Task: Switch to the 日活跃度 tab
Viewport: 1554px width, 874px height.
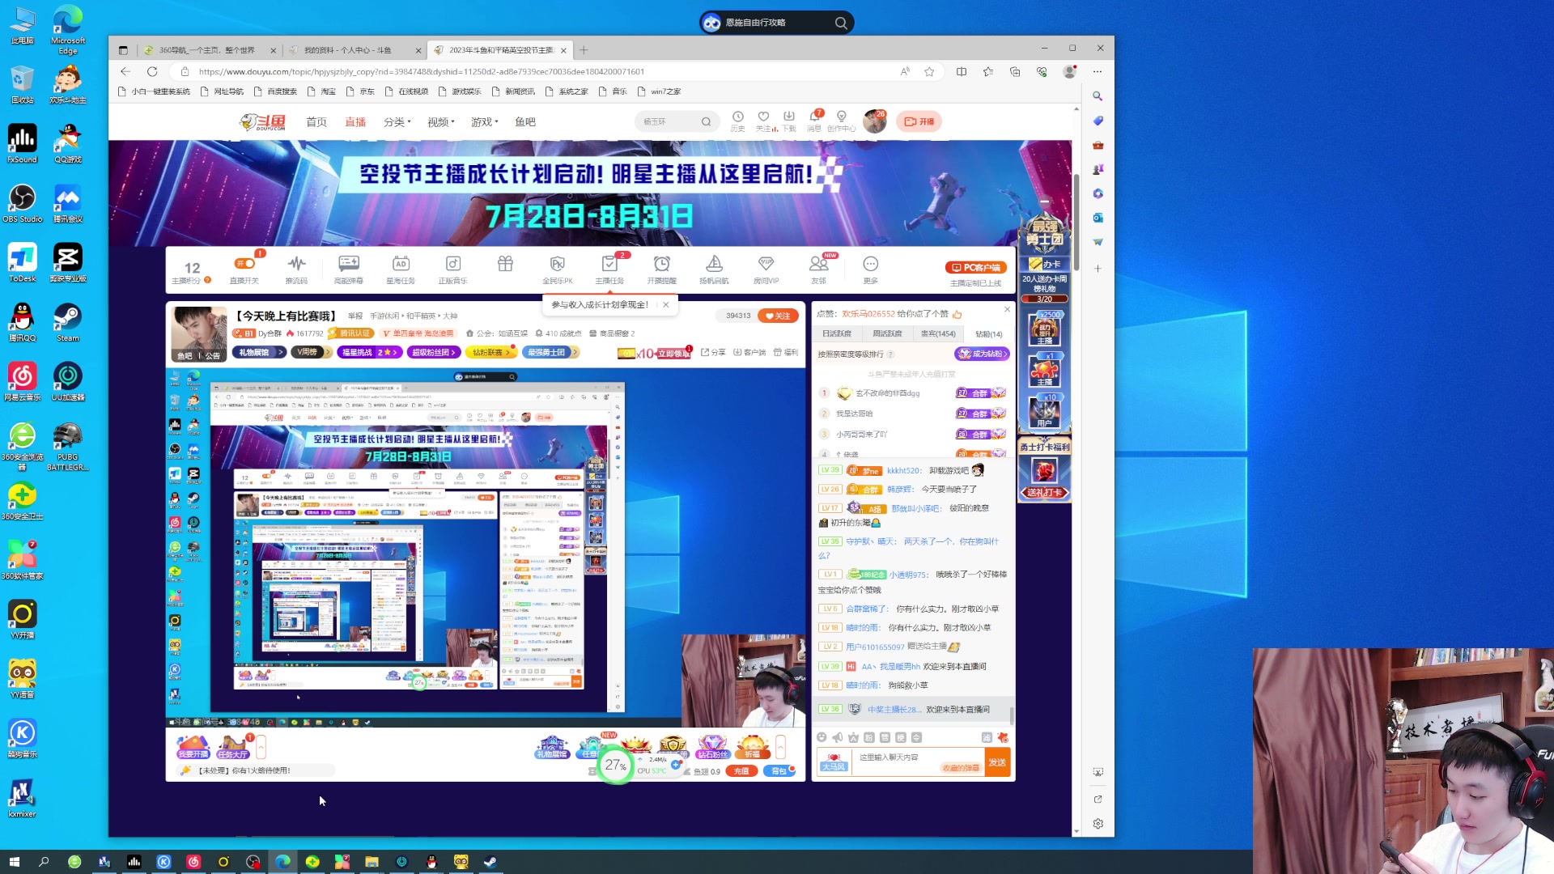Action: [837, 333]
